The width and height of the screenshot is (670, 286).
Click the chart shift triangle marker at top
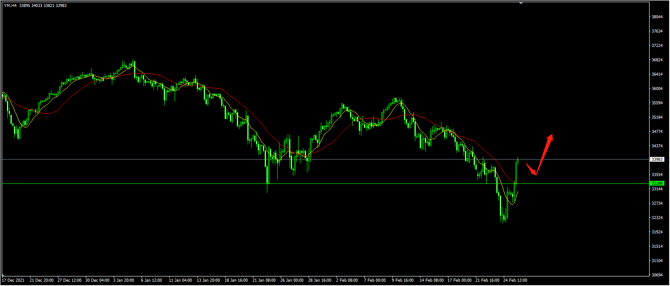click(521, 3)
